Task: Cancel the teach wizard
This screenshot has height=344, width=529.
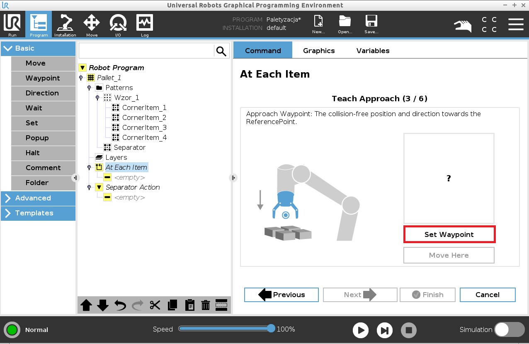Action: (x=488, y=295)
